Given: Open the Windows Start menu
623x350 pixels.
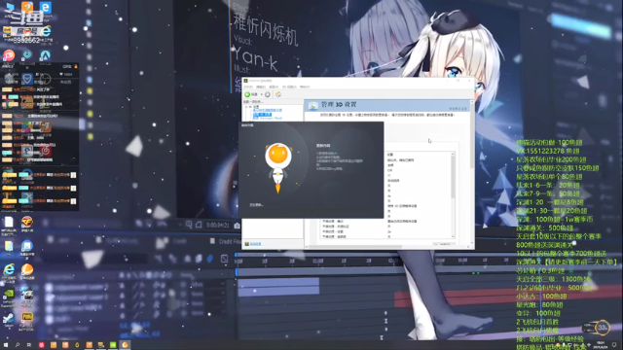Looking at the screenshot, I should click(x=6, y=345).
